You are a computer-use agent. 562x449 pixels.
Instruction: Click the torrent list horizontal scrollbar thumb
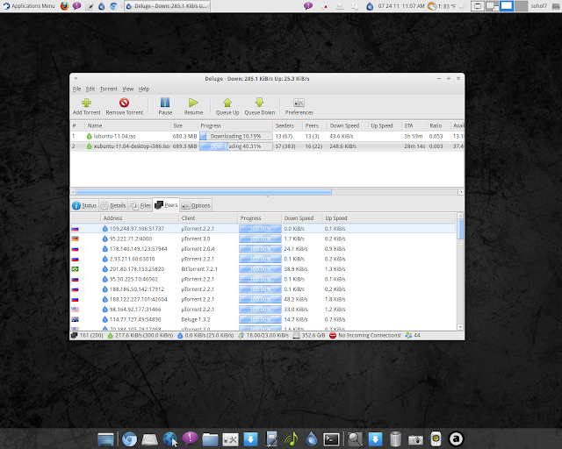(x=204, y=192)
